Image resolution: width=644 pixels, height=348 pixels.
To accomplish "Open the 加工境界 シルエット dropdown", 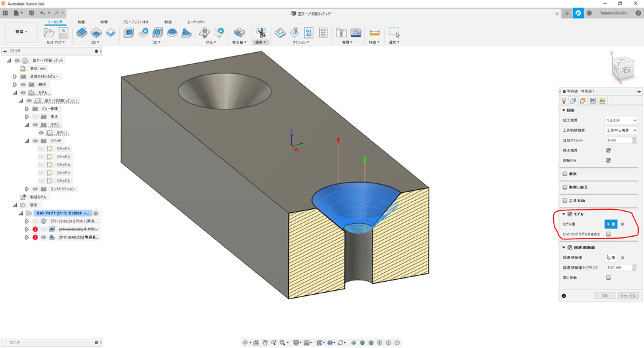I will (x=621, y=120).
